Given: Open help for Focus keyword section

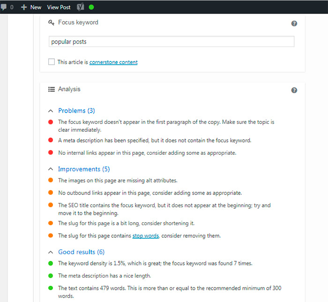Looking at the screenshot, I should pos(294,23).
